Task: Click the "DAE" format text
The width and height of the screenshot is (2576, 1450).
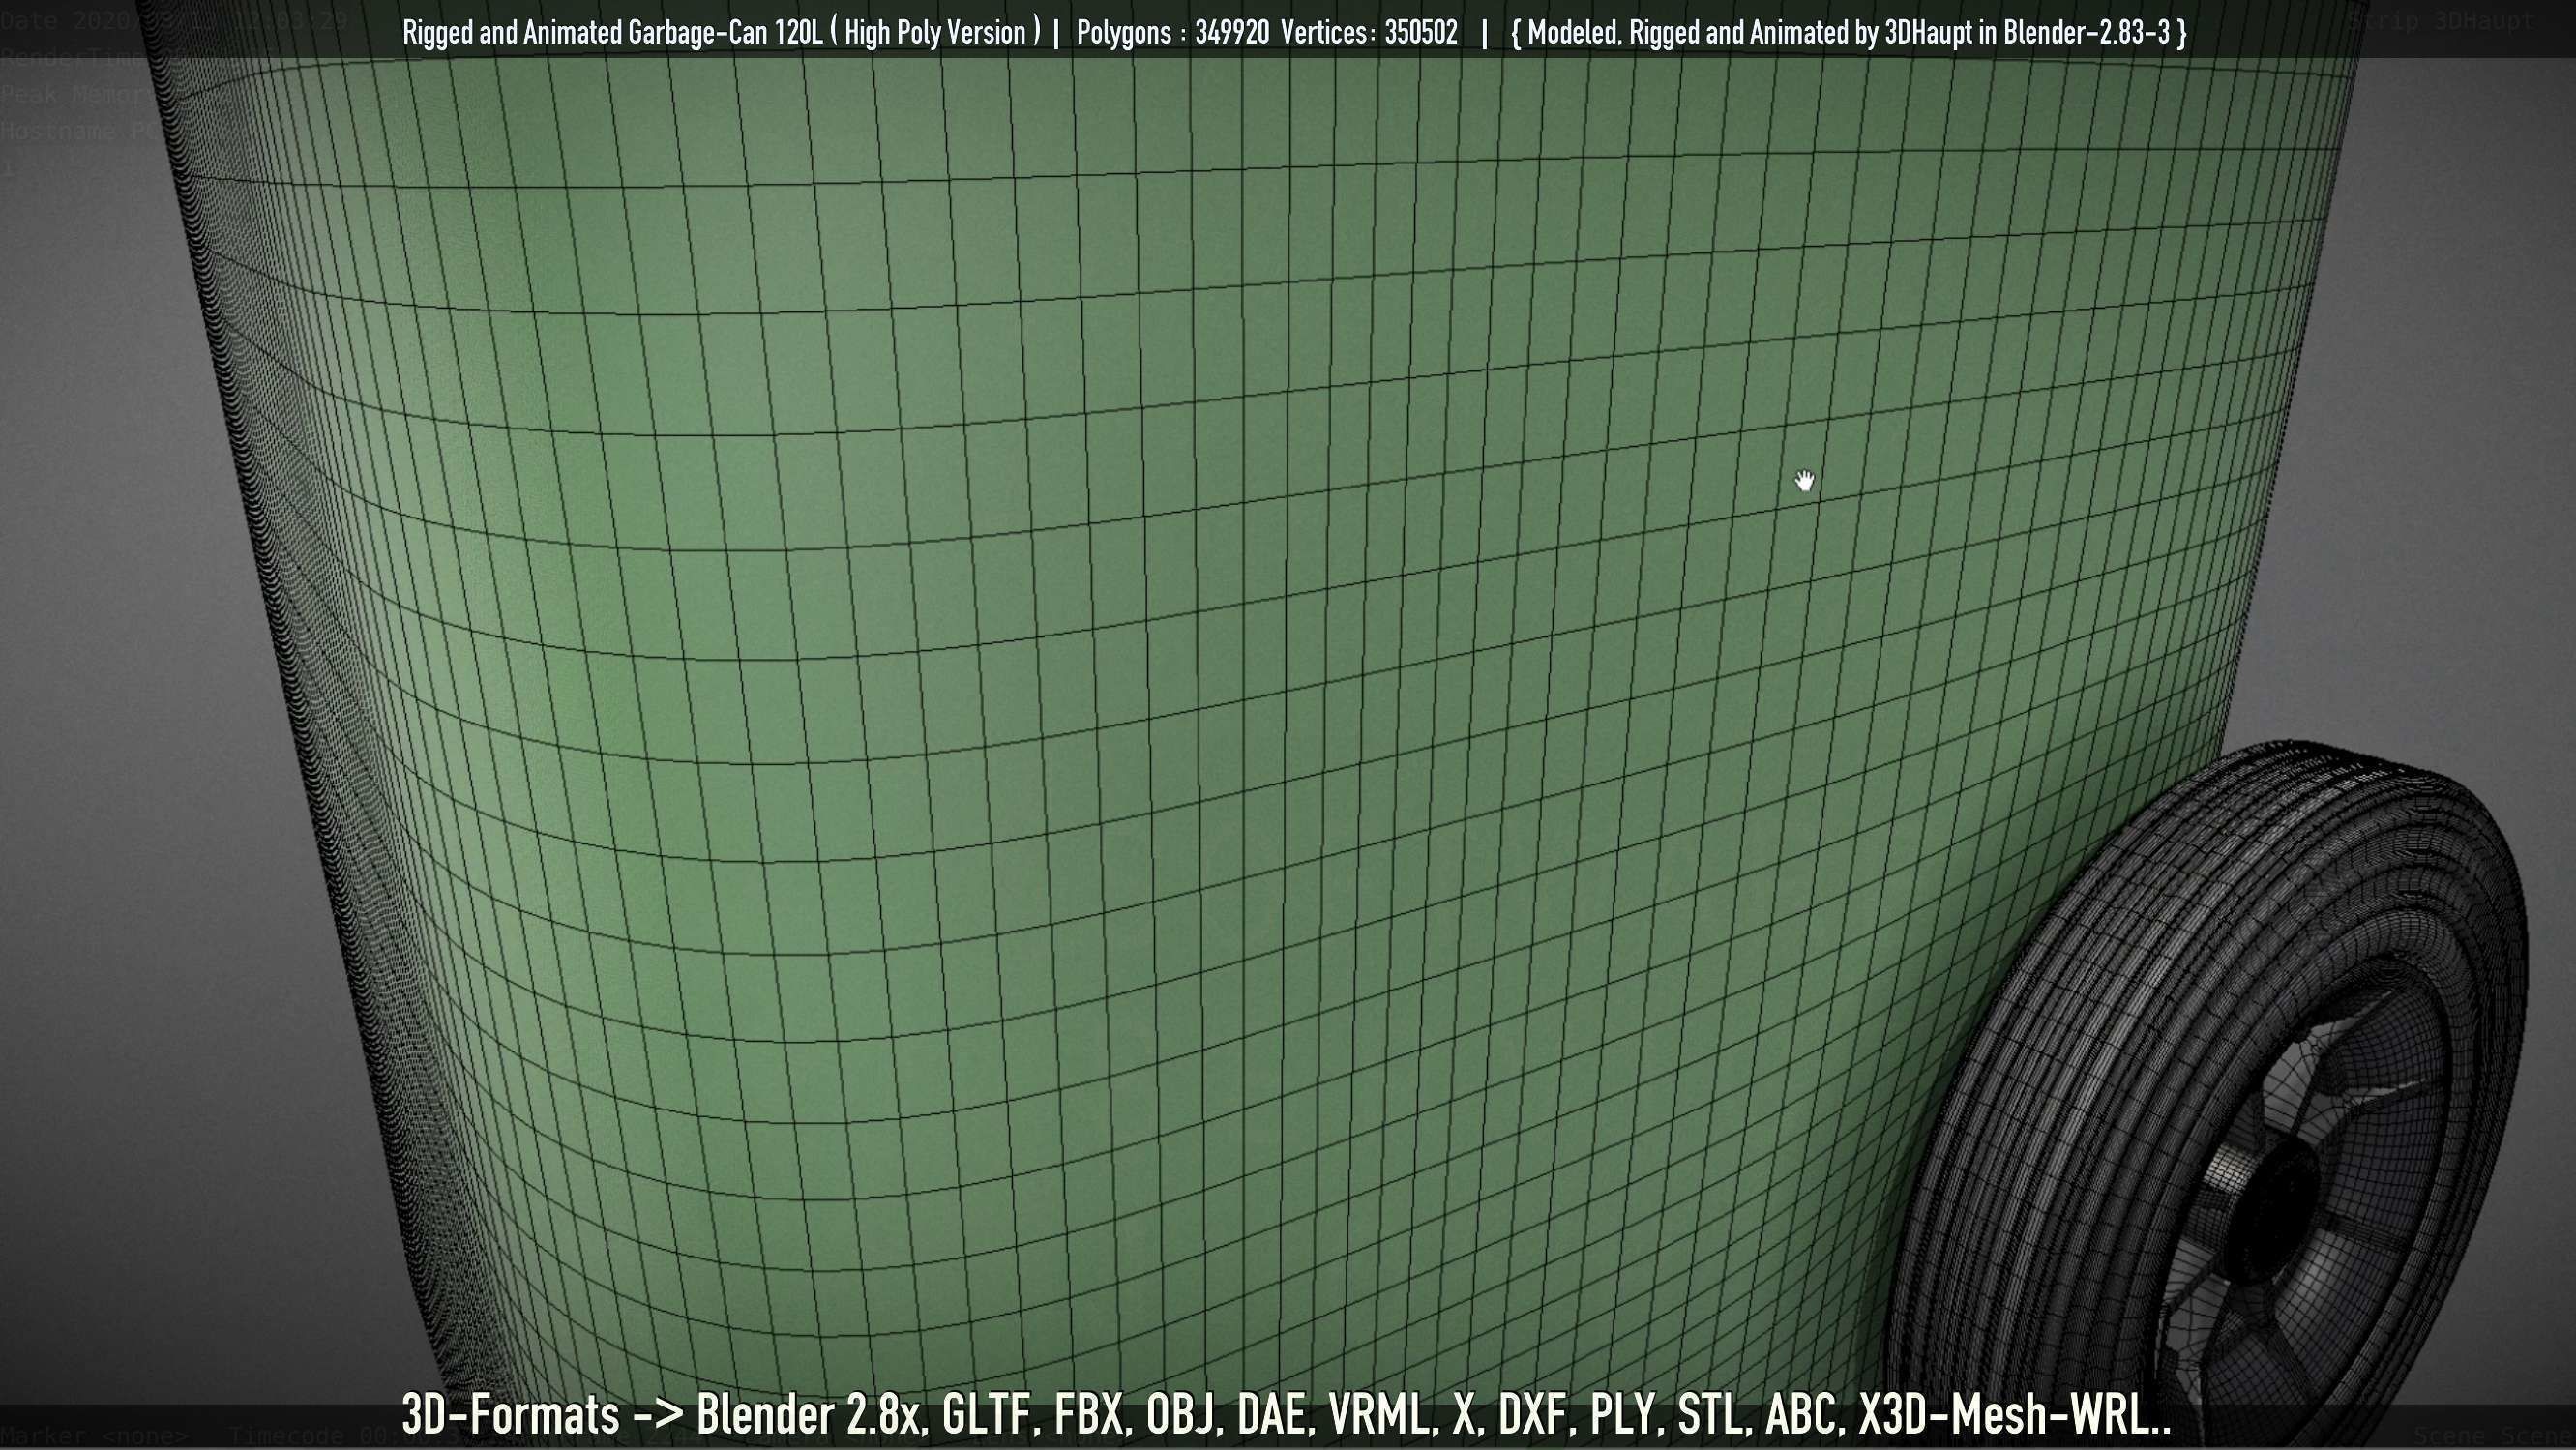Action: pos(1272,1414)
